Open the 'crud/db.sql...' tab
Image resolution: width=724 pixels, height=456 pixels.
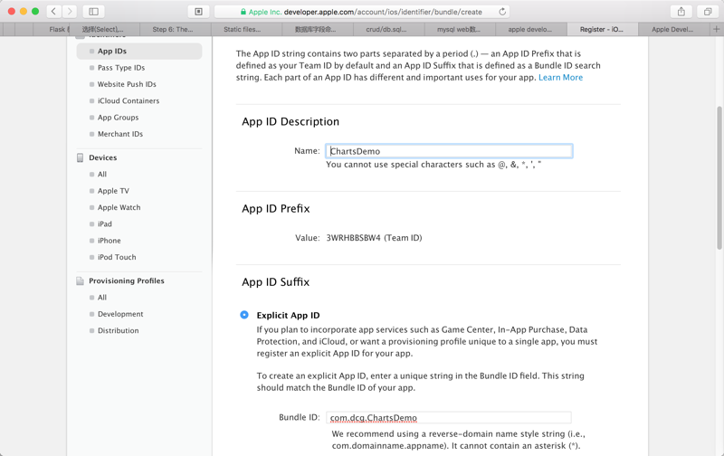pos(386,29)
